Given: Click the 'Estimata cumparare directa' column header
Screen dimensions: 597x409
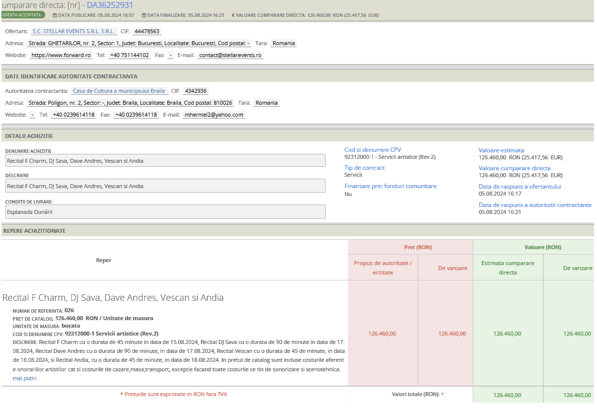Looking at the screenshot, I should click(x=508, y=268).
